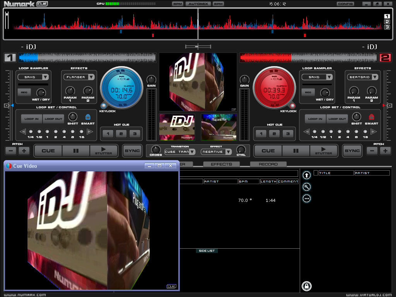Select deck 1 loop length 16 beats
396x297 pixels.
(81, 131)
